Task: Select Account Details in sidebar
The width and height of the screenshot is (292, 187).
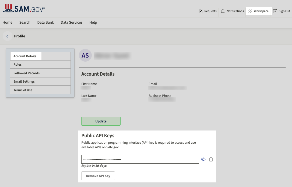Action: tap(40, 56)
